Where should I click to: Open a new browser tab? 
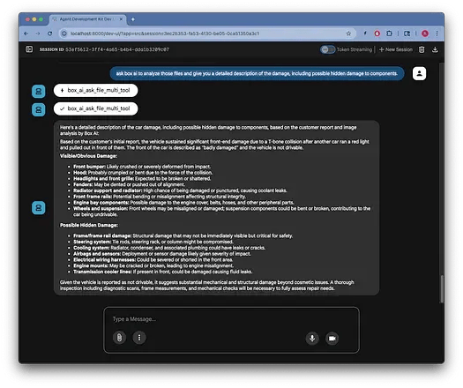(x=133, y=19)
